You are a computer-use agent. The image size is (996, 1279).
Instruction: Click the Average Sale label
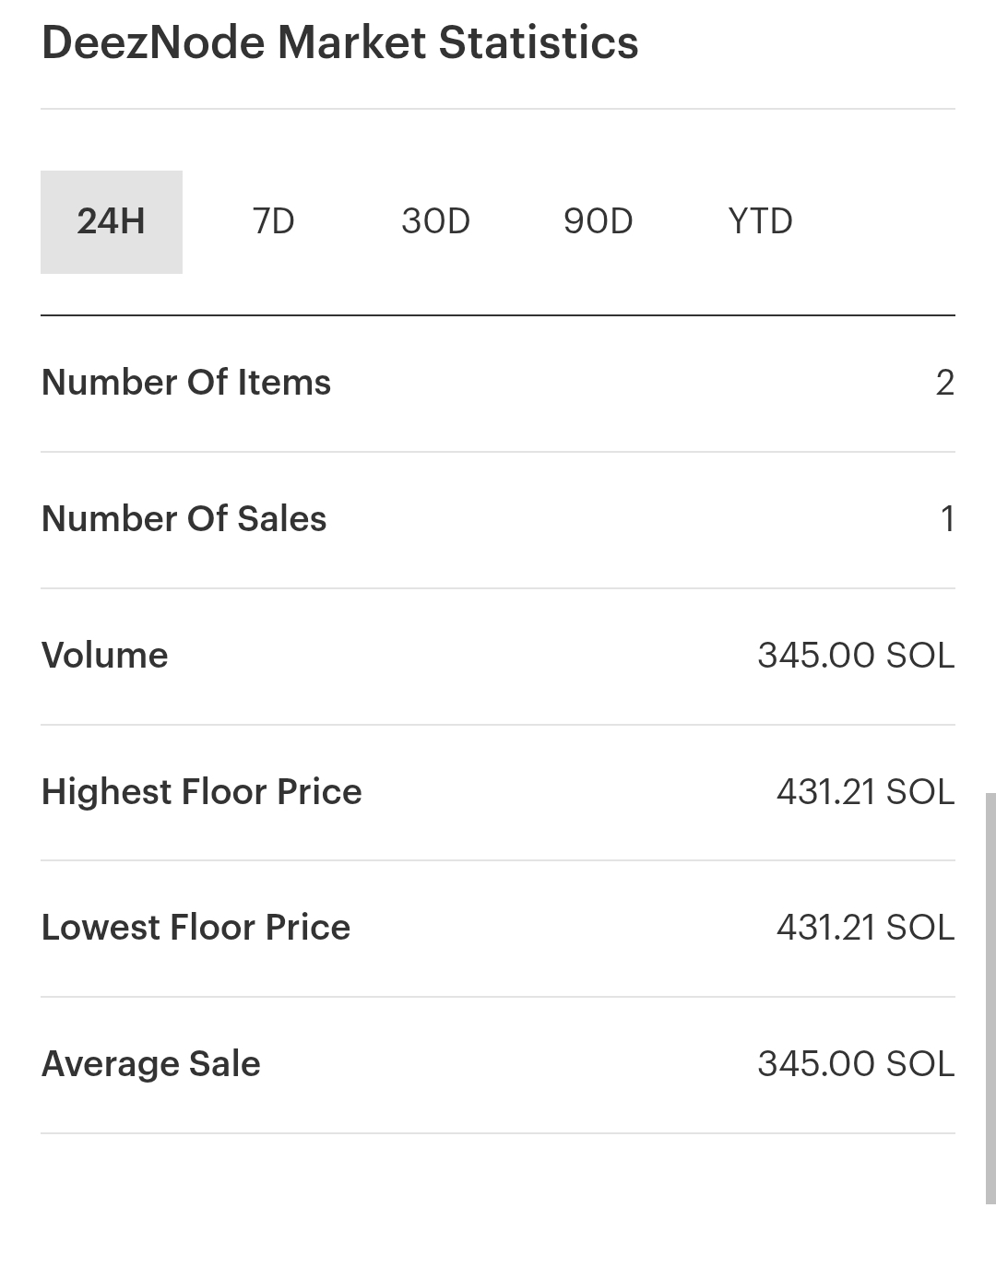[x=151, y=1064]
